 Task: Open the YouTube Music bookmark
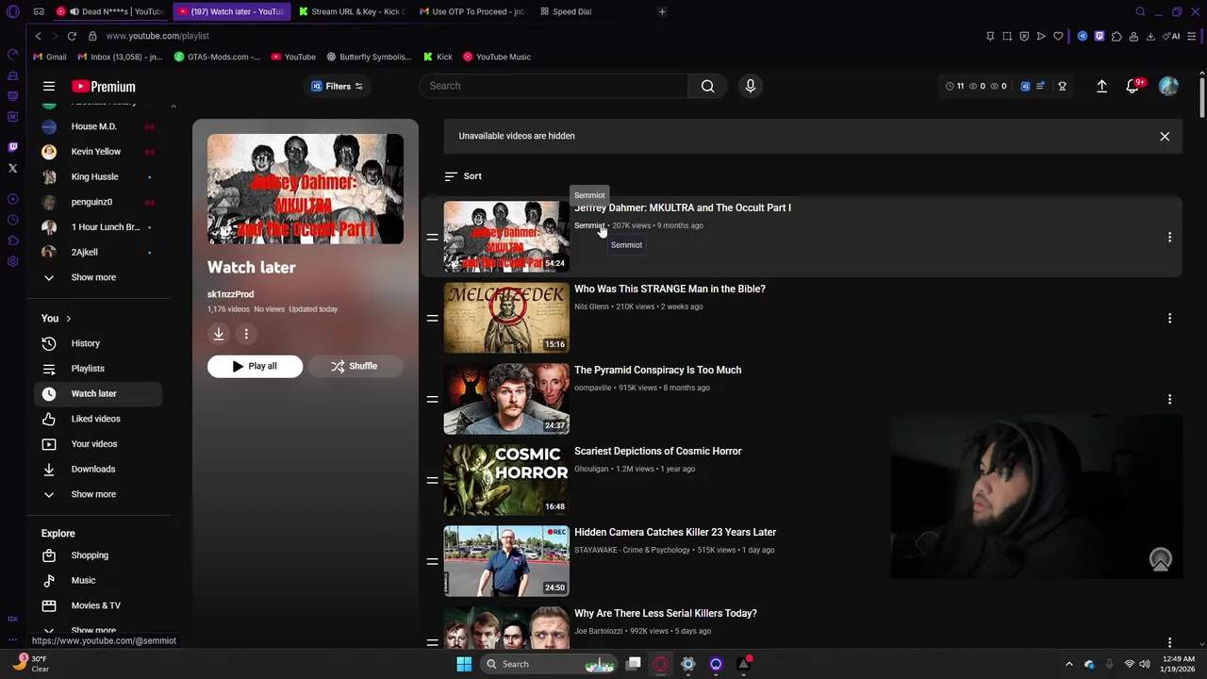click(497, 57)
